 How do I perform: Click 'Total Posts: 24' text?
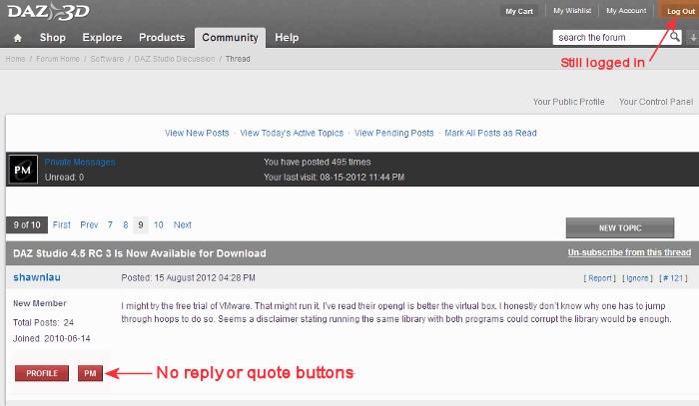click(43, 322)
